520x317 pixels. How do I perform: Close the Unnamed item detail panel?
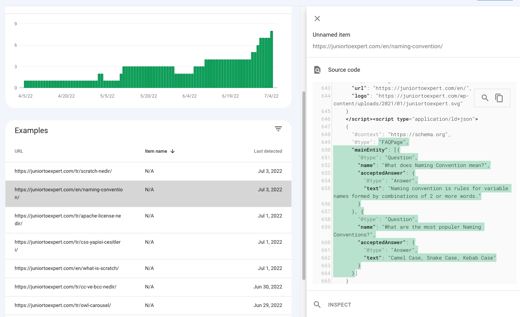317,19
